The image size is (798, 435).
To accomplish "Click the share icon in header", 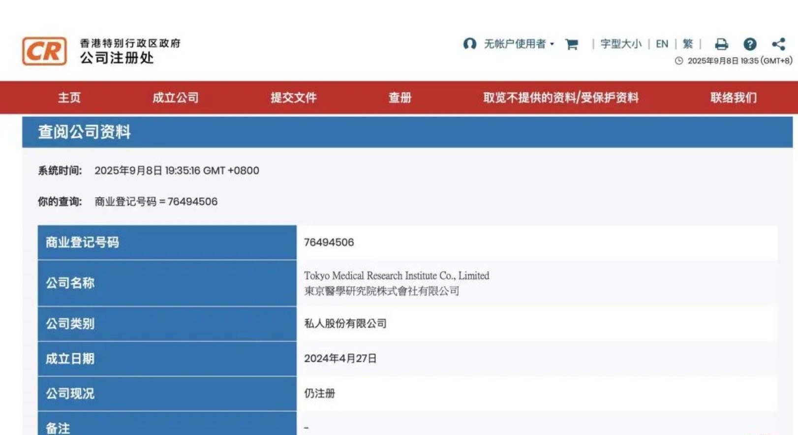I will pos(778,45).
